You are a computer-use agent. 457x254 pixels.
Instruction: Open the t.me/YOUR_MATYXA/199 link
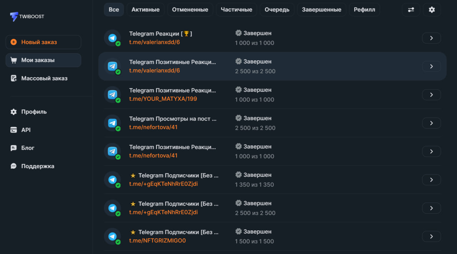(163, 99)
